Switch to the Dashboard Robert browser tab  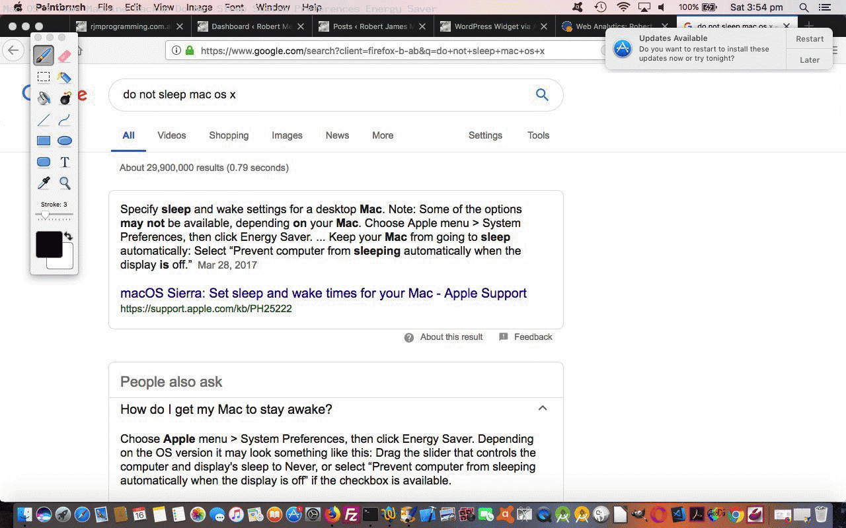point(251,26)
